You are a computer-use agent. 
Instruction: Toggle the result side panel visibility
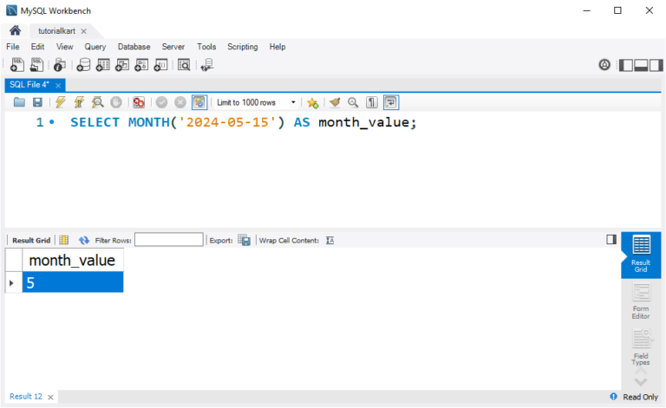pos(610,240)
